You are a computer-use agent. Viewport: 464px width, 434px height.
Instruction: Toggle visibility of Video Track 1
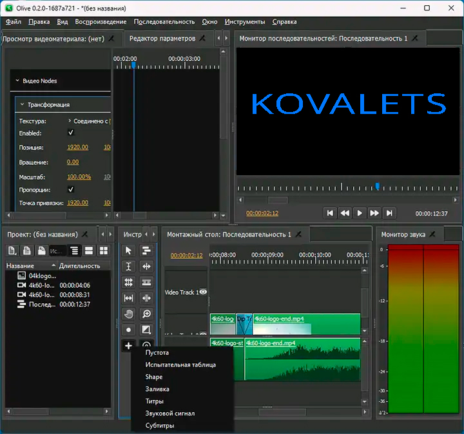coord(203,292)
